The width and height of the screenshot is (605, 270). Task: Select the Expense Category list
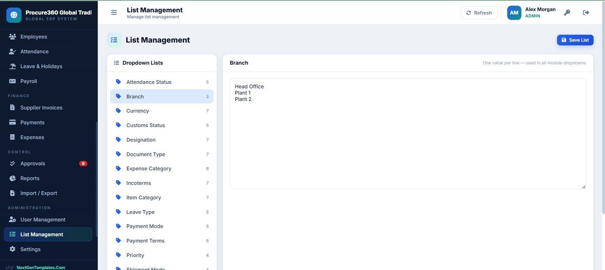(162, 168)
